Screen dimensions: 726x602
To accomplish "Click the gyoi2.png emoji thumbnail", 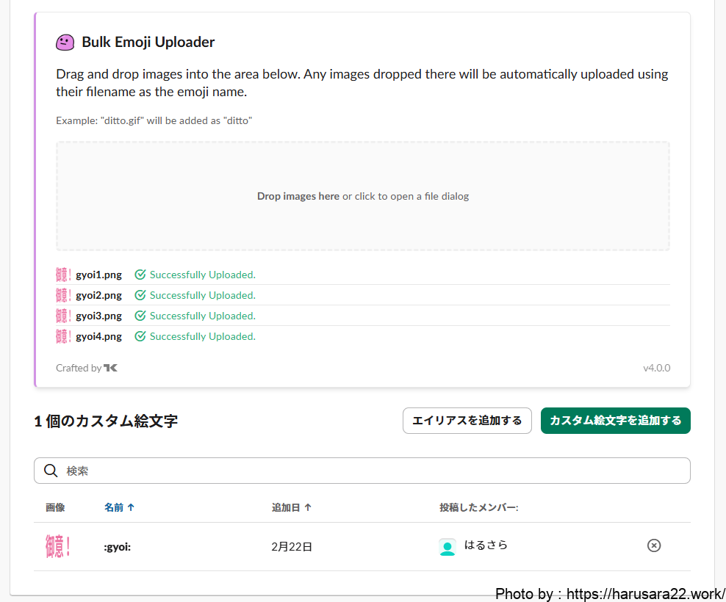I will click(x=63, y=296).
